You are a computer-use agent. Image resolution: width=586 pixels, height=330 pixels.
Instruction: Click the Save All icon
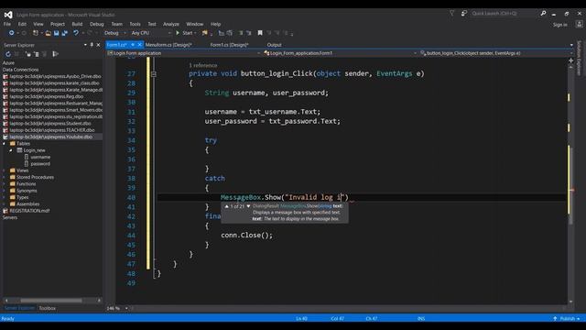(65, 33)
